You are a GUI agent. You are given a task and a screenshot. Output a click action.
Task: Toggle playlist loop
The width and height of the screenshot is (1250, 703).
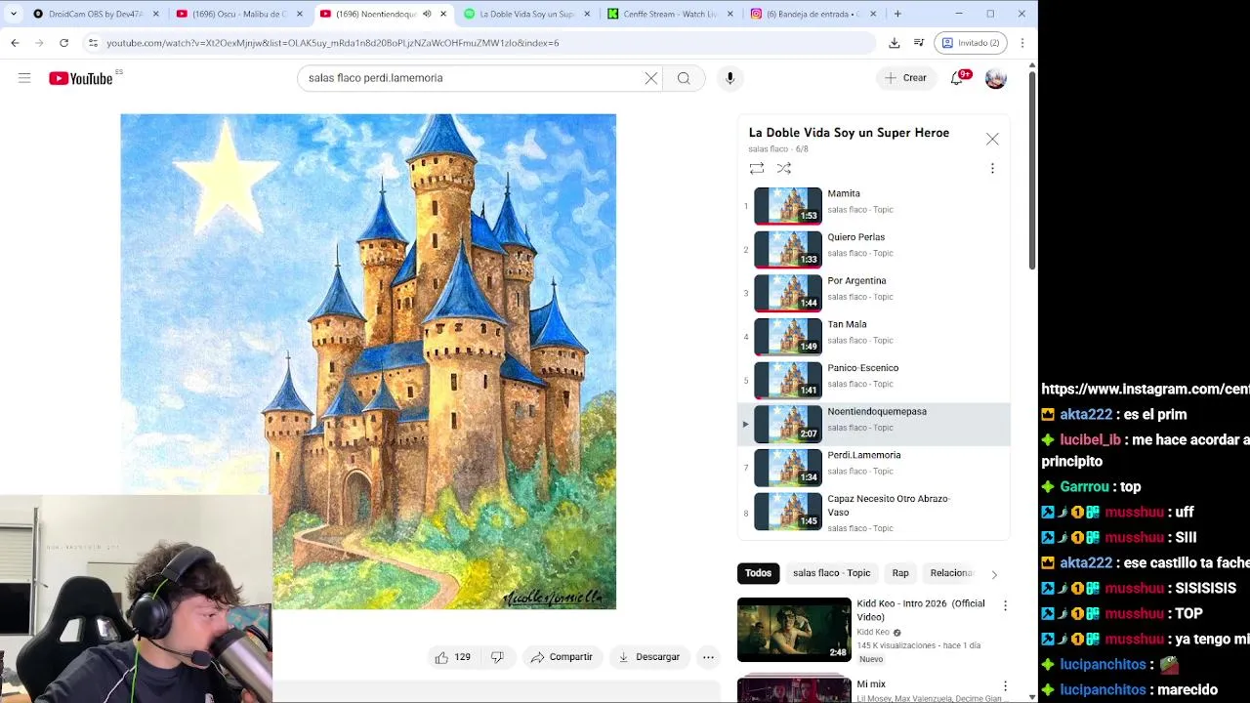757,168
